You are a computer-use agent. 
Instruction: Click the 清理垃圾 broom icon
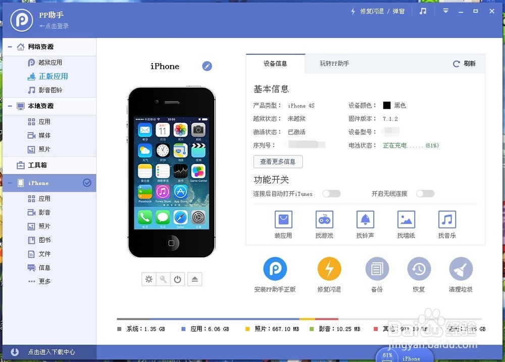click(x=461, y=268)
